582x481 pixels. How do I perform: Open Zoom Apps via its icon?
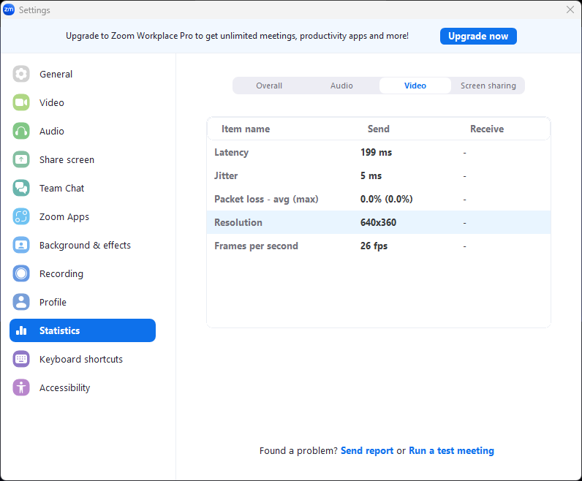click(21, 216)
